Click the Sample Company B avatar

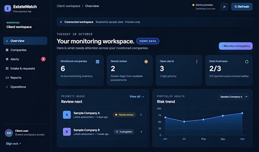click(67, 132)
